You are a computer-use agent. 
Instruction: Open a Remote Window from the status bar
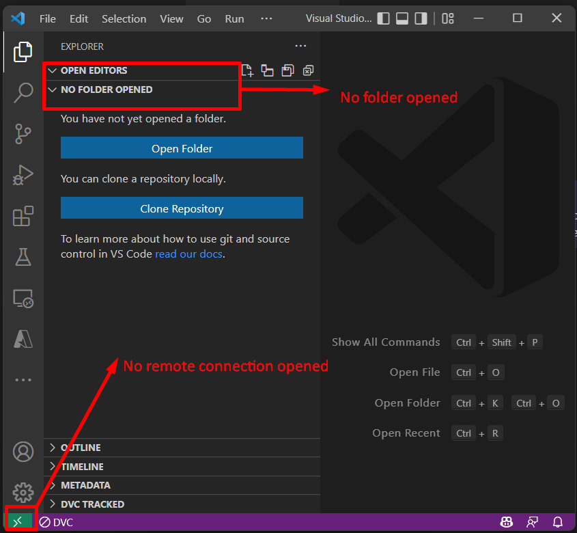coord(19,520)
